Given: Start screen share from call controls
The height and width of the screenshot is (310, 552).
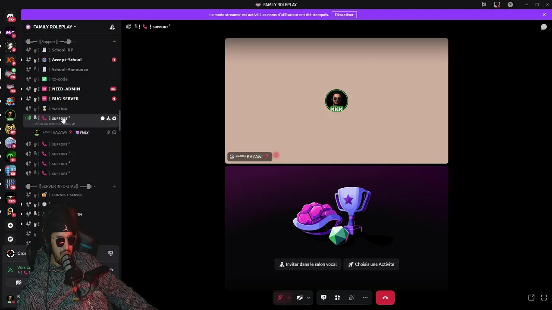Looking at the screenshot, I should [x=324, y=298].
